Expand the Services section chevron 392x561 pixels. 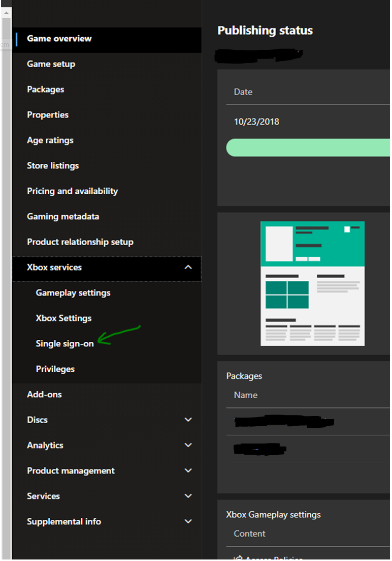188,496
